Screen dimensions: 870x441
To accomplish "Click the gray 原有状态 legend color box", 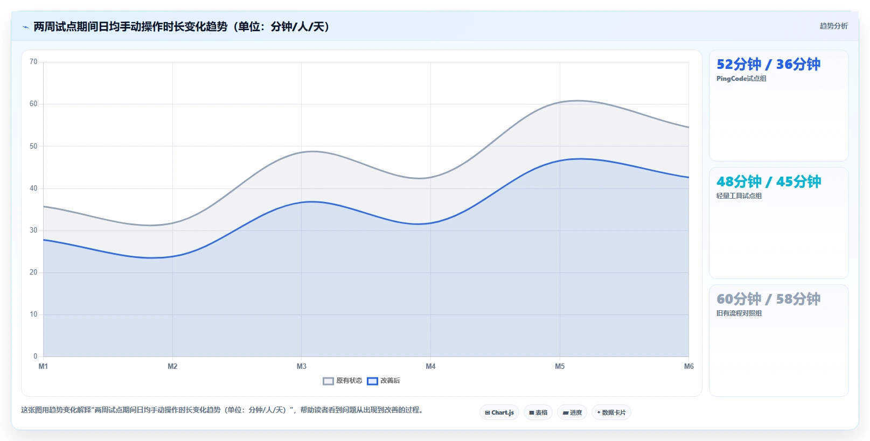I will click(x=328, y=381).
